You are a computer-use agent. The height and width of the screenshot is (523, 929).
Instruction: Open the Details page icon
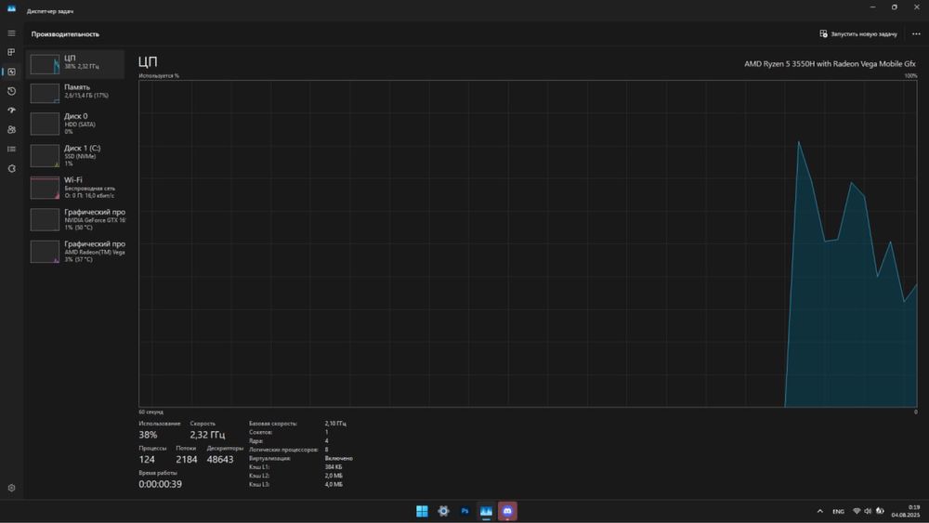(x=11, y=150)
